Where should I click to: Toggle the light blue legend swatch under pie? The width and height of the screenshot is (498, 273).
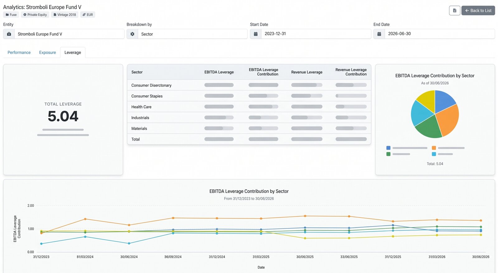(x=434, y=154)
